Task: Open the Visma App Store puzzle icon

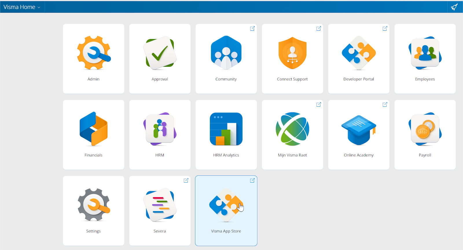Action: 226,205
